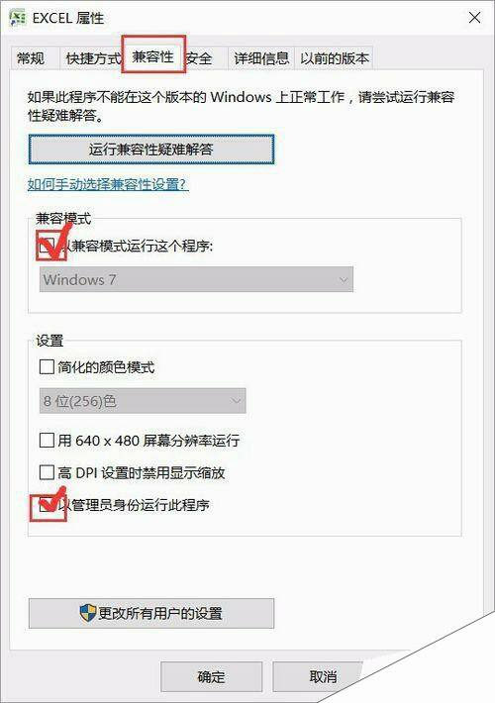Click the shield icon on 更改所有用户的设置

click(88, 613)
